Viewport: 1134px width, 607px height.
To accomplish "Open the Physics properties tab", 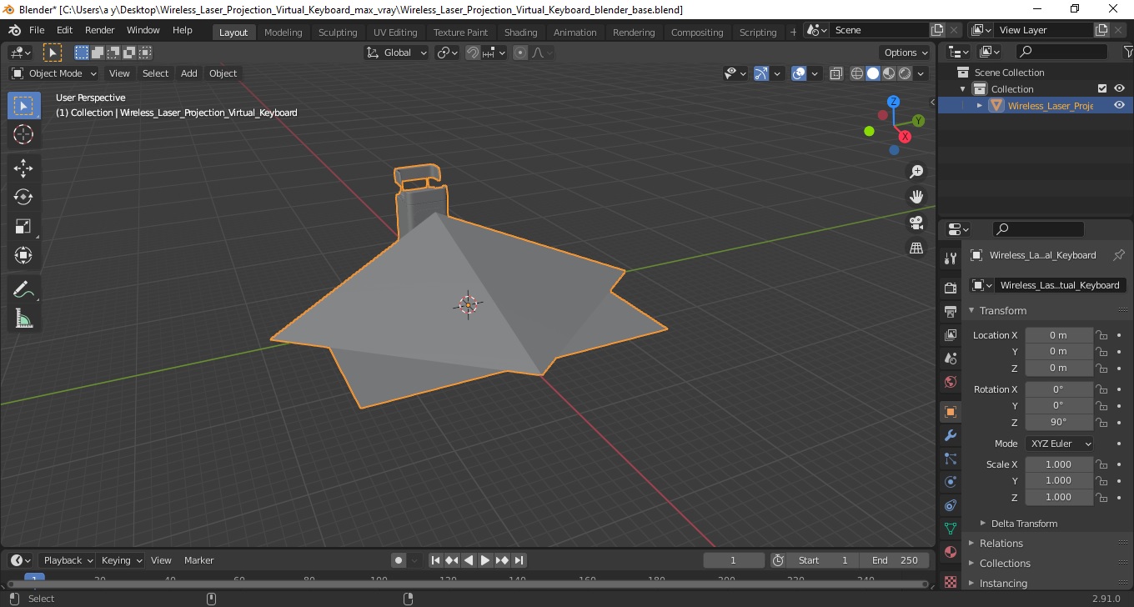I will coord(950,482).
